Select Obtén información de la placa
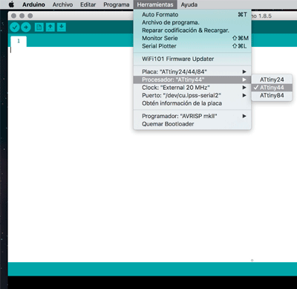The image size is (297, 289). [192, 103]
